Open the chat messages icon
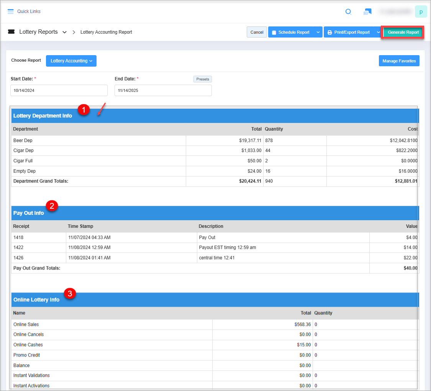Viewport: 431px width, 391px height. pyautogui.click(x=367, y=12)
